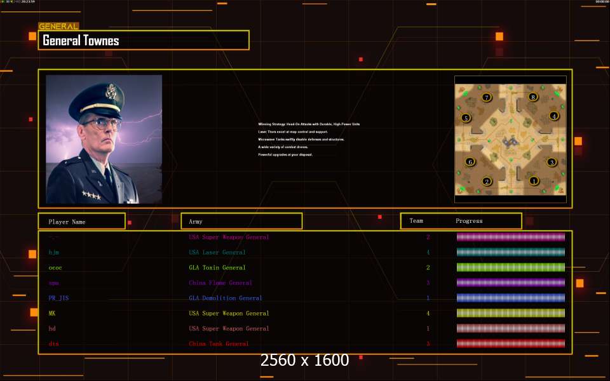Screen dimensions: 610x381
Task: Click PR_JIS's blue progress bar
Action: point(510,298)
